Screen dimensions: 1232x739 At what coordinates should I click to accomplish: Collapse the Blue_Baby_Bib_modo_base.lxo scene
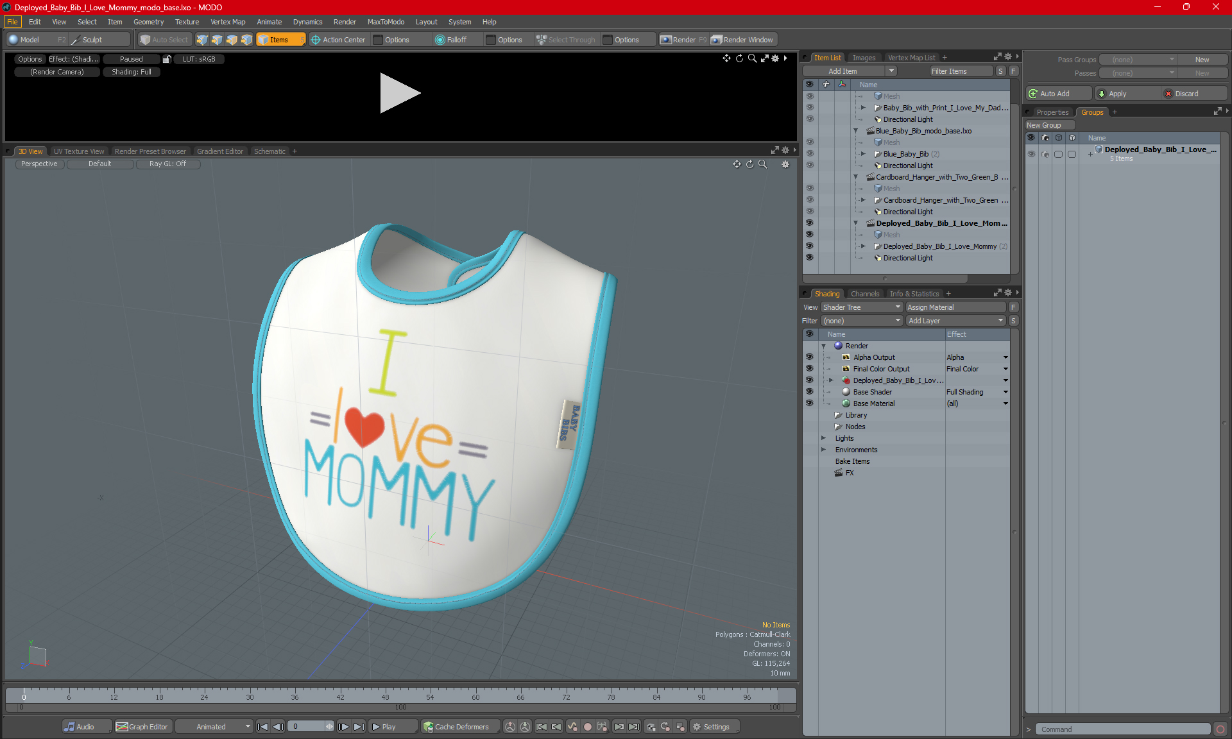(x=855, y=131)
